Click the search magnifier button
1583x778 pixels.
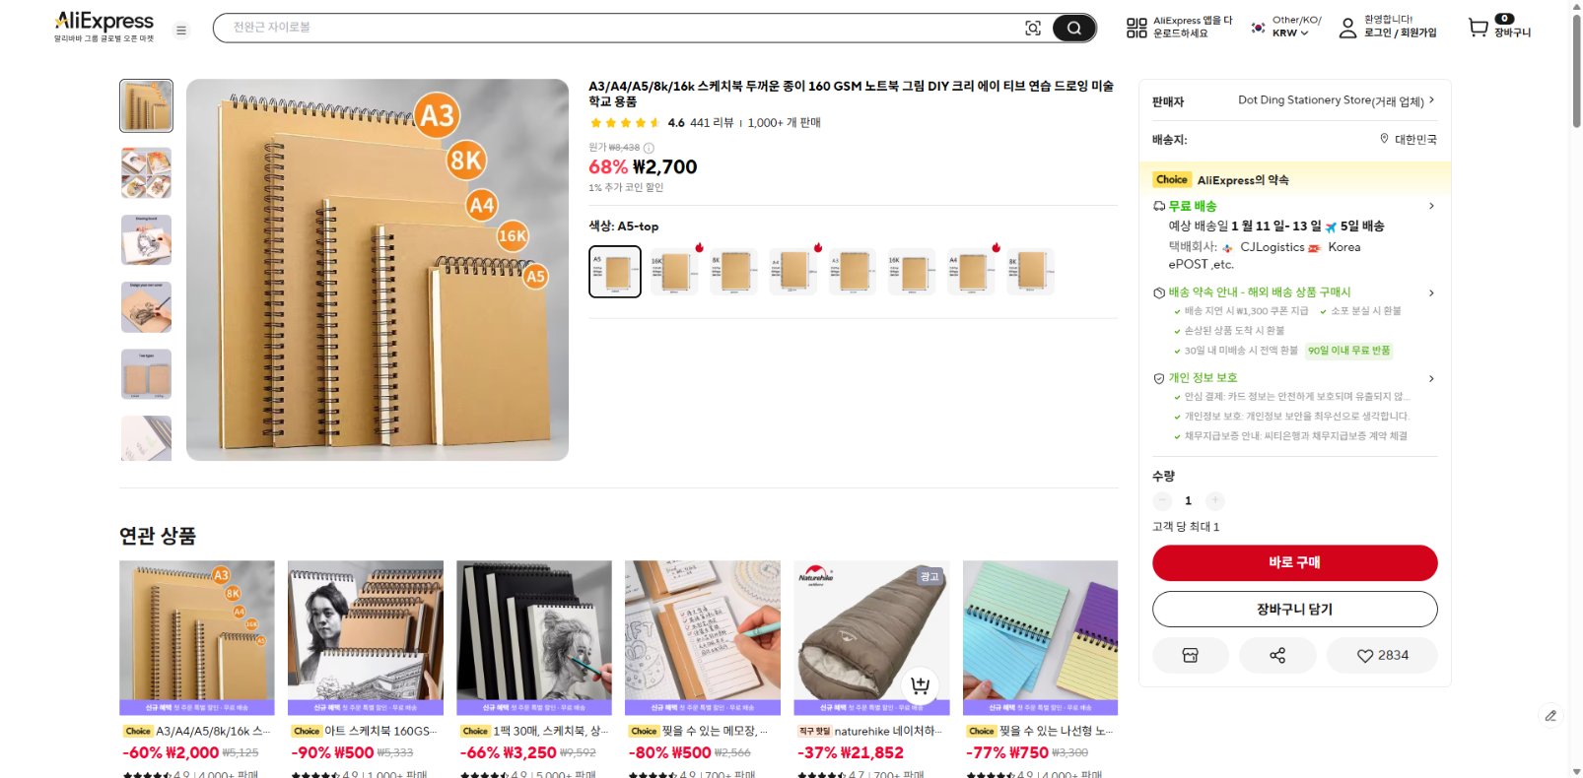pyautogui.click(x=1072, y=28)
